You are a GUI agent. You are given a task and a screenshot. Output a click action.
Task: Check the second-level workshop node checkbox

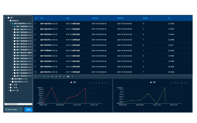click(x=11, y=20)
